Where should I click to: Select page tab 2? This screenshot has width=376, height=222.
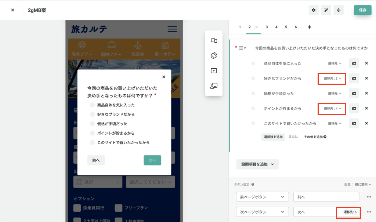[x=249, y=27]
